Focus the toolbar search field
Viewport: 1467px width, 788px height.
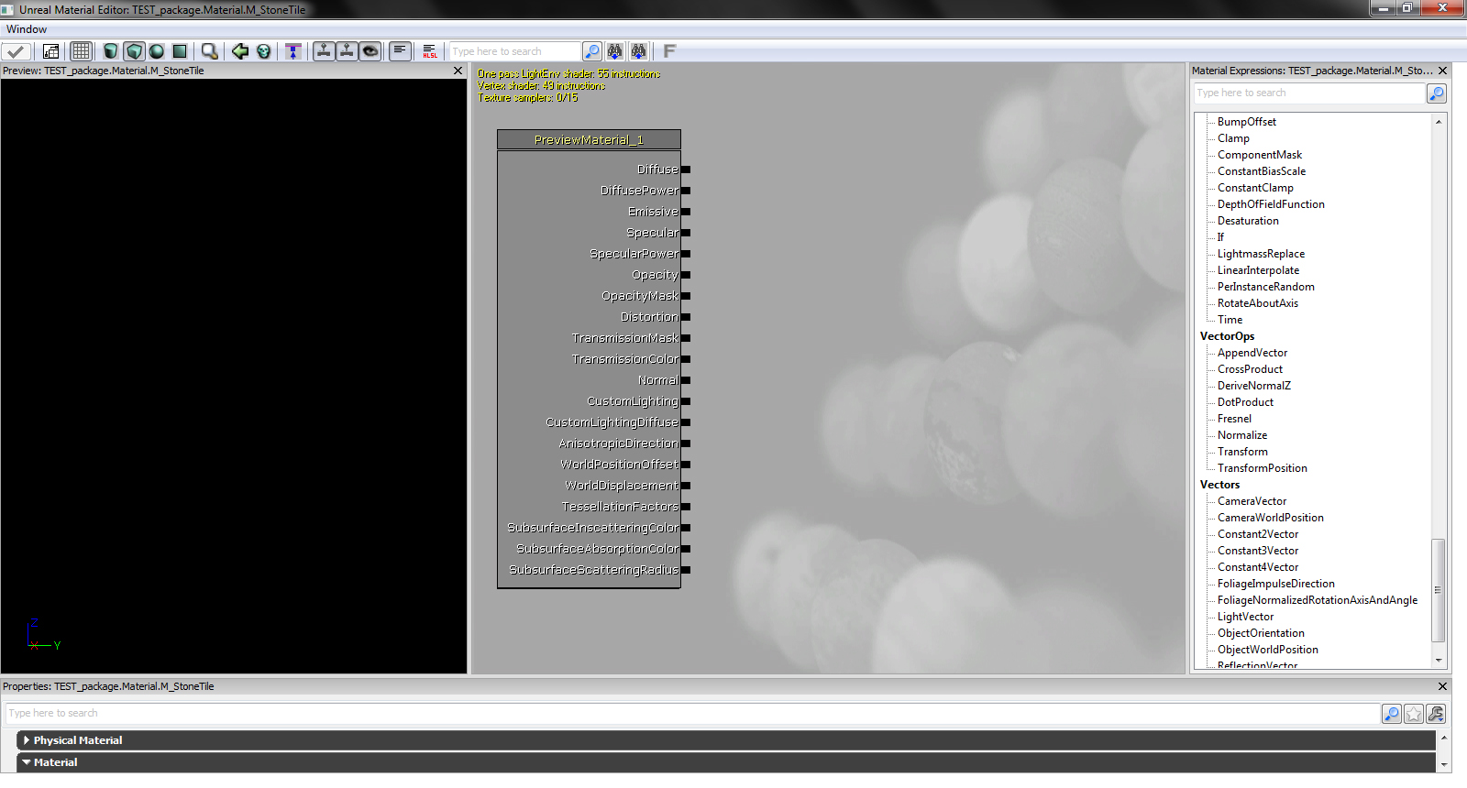[x=515, y=51]
